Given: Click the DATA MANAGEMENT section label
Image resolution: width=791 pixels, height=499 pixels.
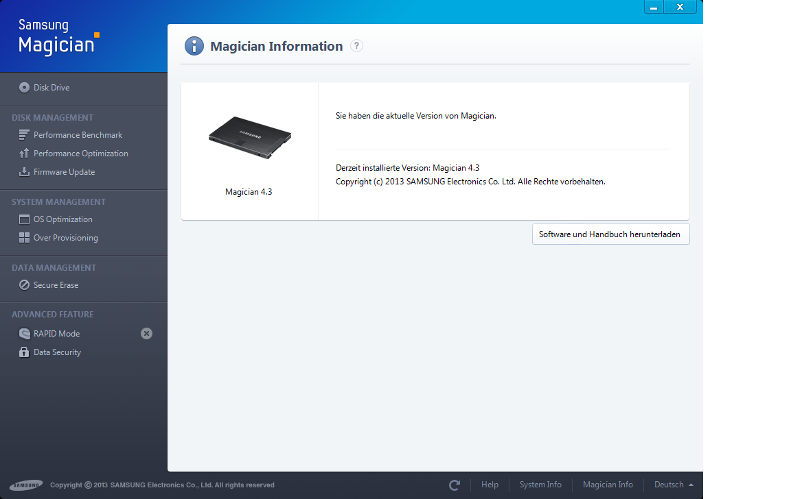Looking at the screenshot, I should click(x=54, y=268).
